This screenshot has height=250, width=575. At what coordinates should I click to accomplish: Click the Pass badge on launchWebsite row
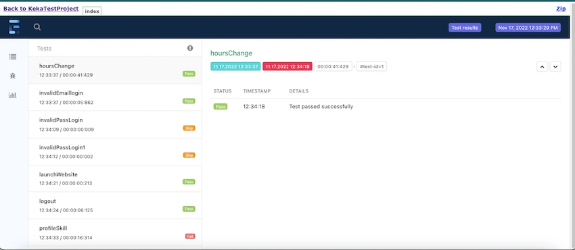(x=189, y=182)
